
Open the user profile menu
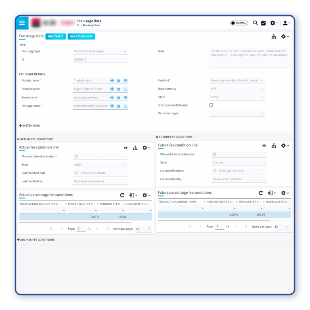tap(286, 23)
